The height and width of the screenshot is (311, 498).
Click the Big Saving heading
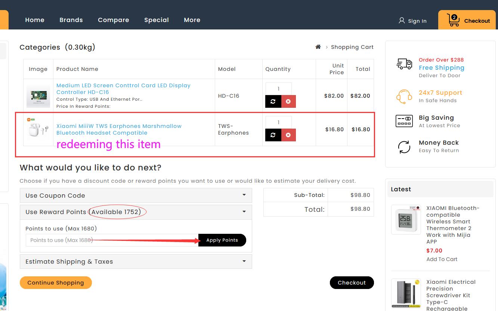[436, 117]
